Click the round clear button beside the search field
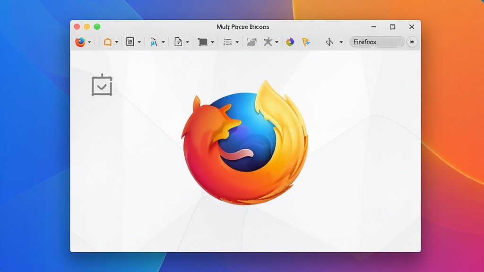This screenshot has width=484, height=272. point(412,42)
